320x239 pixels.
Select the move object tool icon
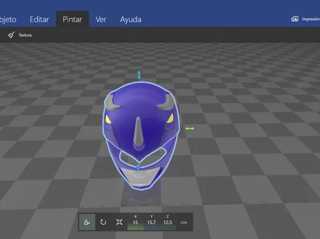pos(87,222)
